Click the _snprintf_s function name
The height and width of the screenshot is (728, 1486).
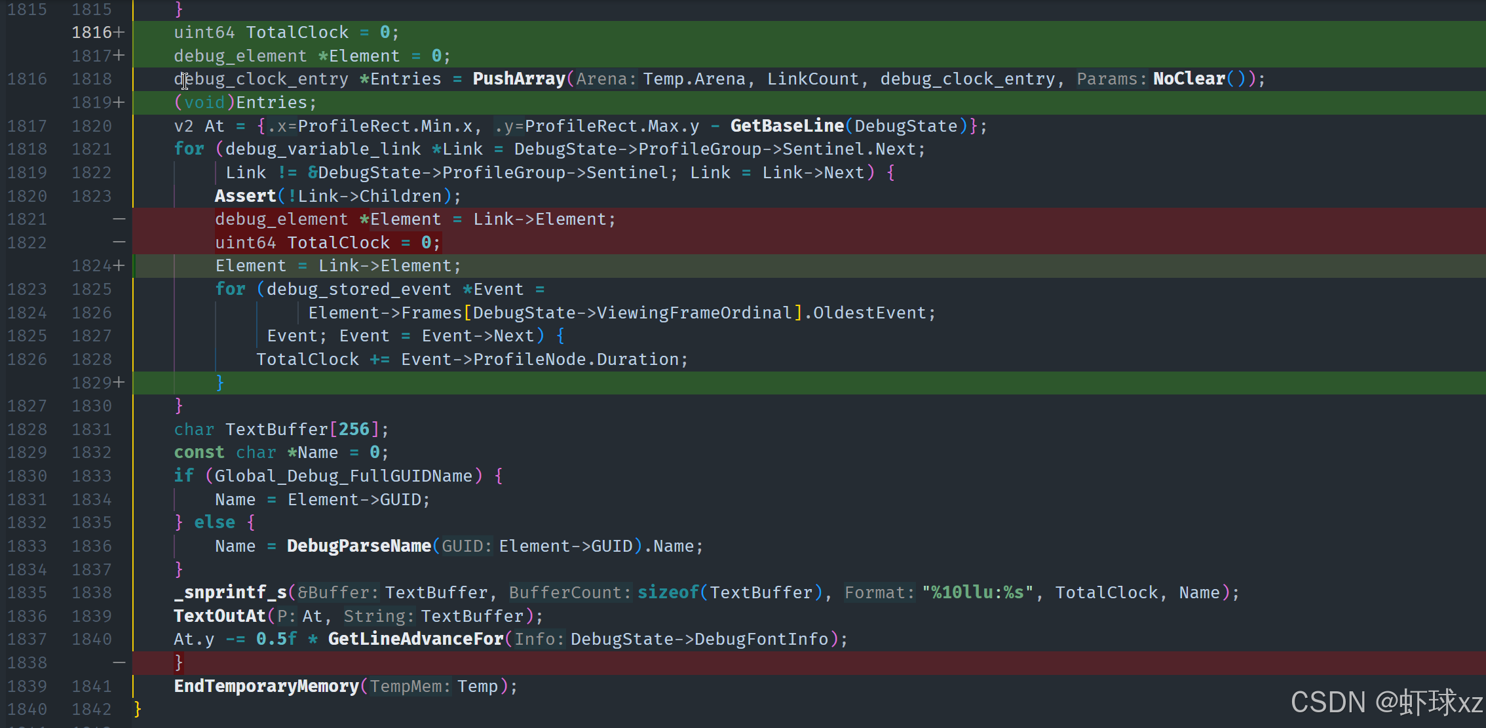[x=230, y=592]
